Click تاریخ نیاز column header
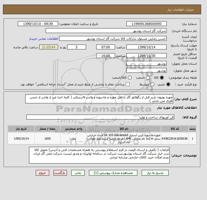Viewport: 207px width, 200px height. [21, 129]
